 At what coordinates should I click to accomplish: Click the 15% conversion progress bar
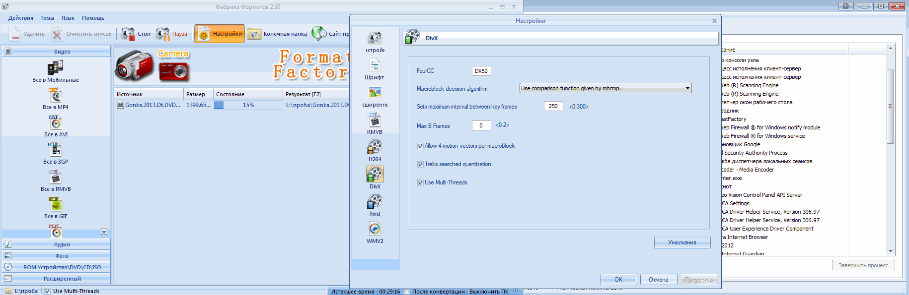pos(248,105)
